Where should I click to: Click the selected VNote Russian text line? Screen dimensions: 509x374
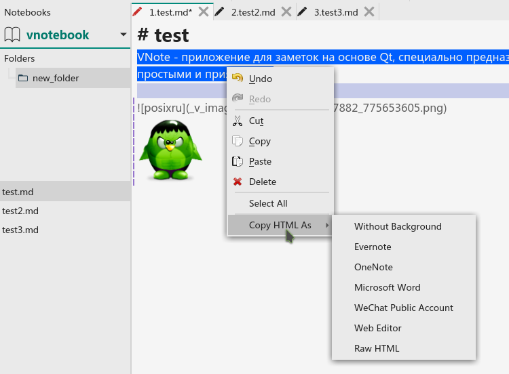pos(323,57)
